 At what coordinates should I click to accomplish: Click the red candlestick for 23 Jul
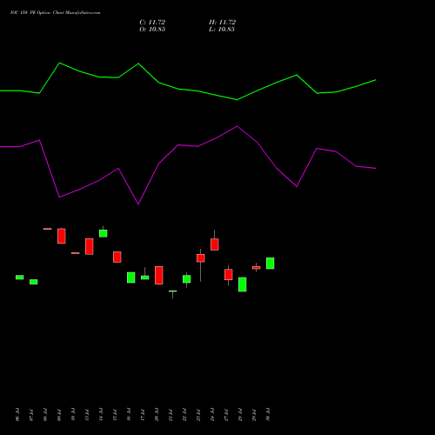click(x=201, y=258)
